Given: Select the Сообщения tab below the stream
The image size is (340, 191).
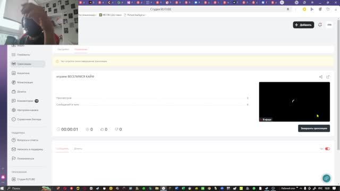Looking at the screenshot, I should [x=62, y=149].
